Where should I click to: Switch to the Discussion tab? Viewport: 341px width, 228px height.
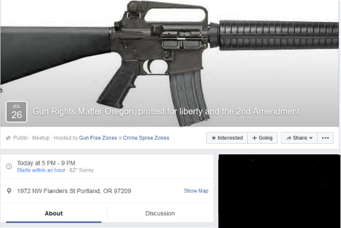160,213
